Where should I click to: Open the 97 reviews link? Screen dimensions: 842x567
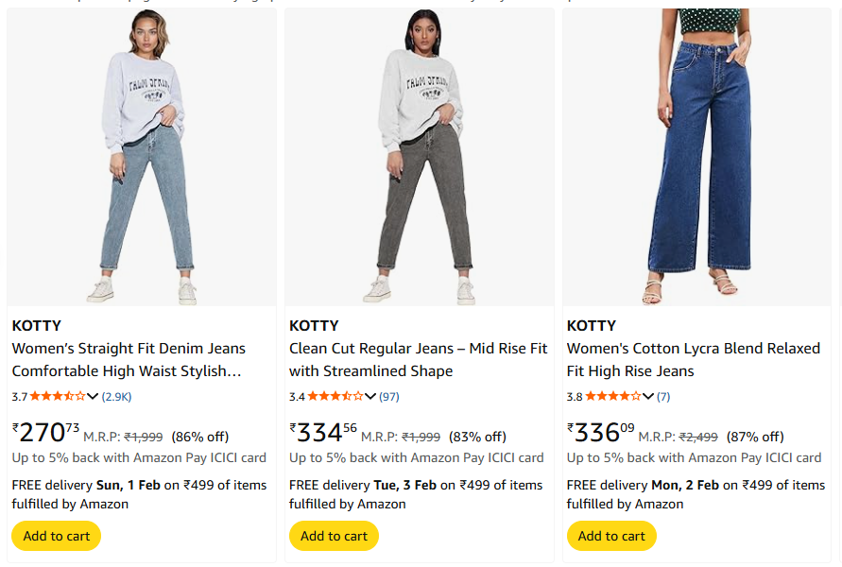(x=389, y=396)
